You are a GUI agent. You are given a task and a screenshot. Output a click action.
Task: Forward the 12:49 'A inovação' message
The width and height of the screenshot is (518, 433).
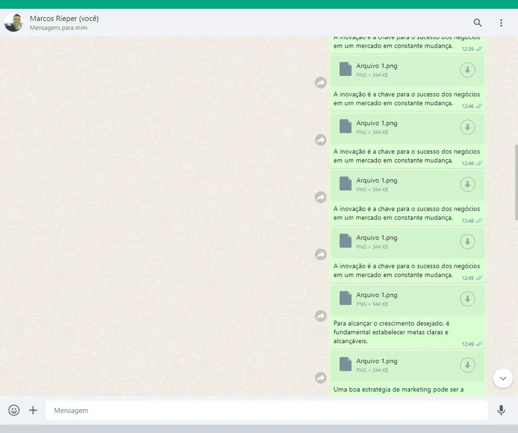coord(320,254)
